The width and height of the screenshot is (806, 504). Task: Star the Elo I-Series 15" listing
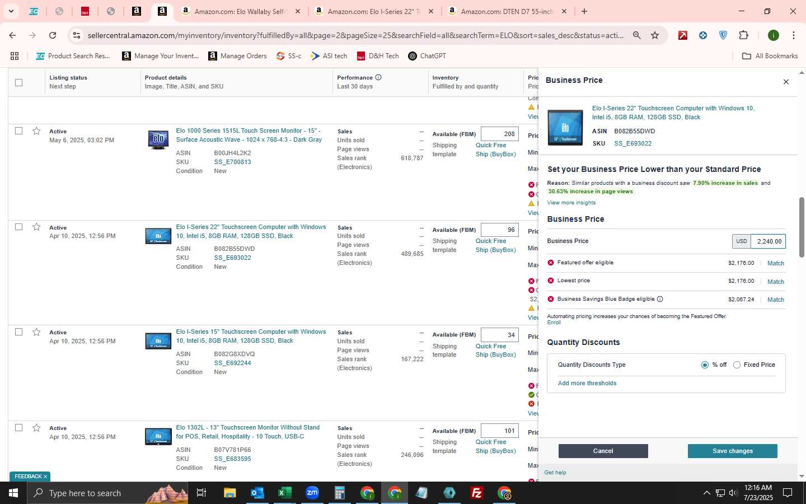click(36, 332)
